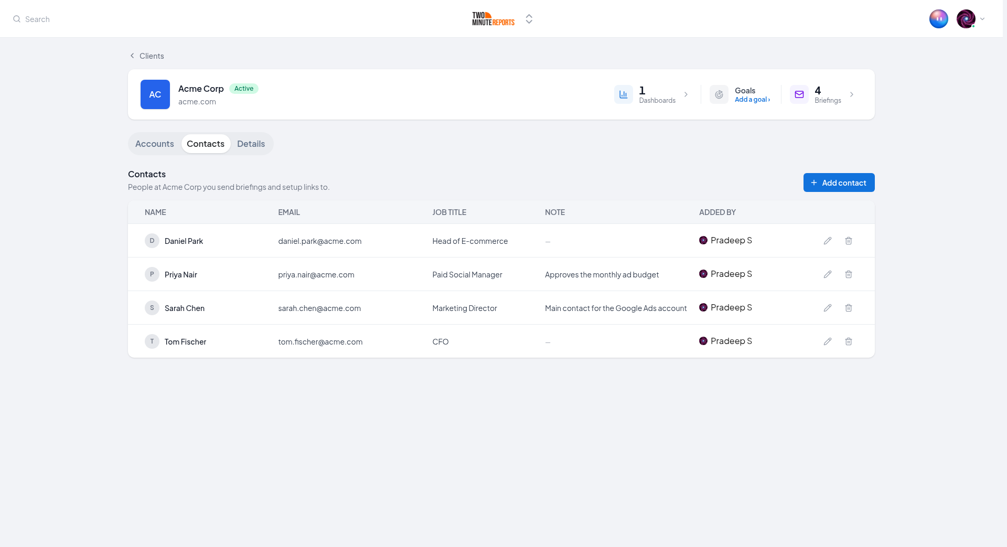This screenshot has height=547, width=1007.
Task: Edit the Tom Fischer contact with the pencil icon
Action: (x=828, y=341)
